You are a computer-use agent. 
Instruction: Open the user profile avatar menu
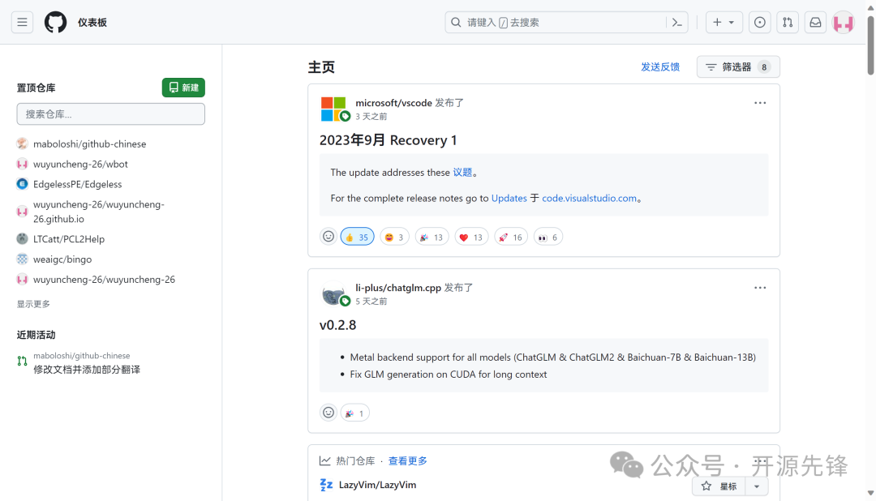tap(844, 23)
